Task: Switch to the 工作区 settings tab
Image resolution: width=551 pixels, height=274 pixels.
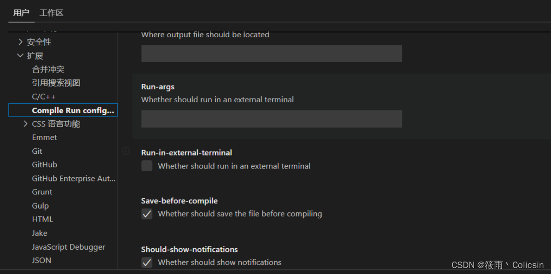Action: [x=52, y=13]
